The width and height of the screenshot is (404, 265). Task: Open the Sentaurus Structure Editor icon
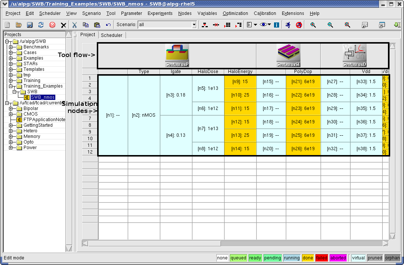click(x=289, y=52)
